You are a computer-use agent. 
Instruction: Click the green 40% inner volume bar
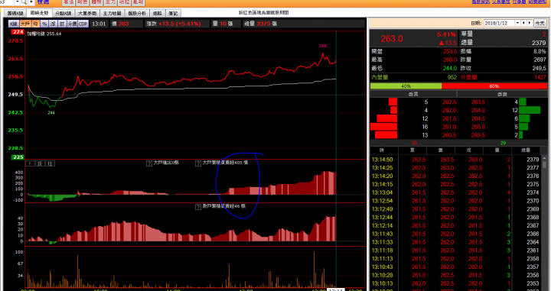pyautogui.click(x=406, y=86)
